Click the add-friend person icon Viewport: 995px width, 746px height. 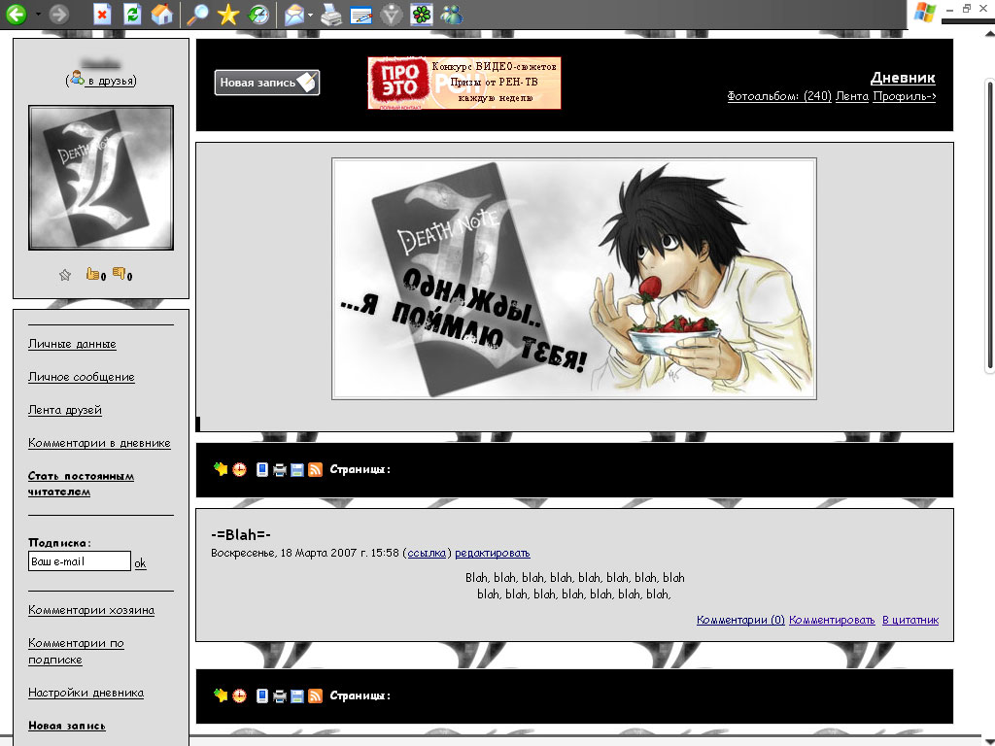point(77,79)
